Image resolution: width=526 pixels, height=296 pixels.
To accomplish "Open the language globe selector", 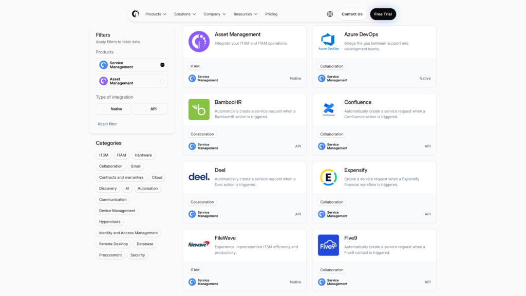I will 330,14.
